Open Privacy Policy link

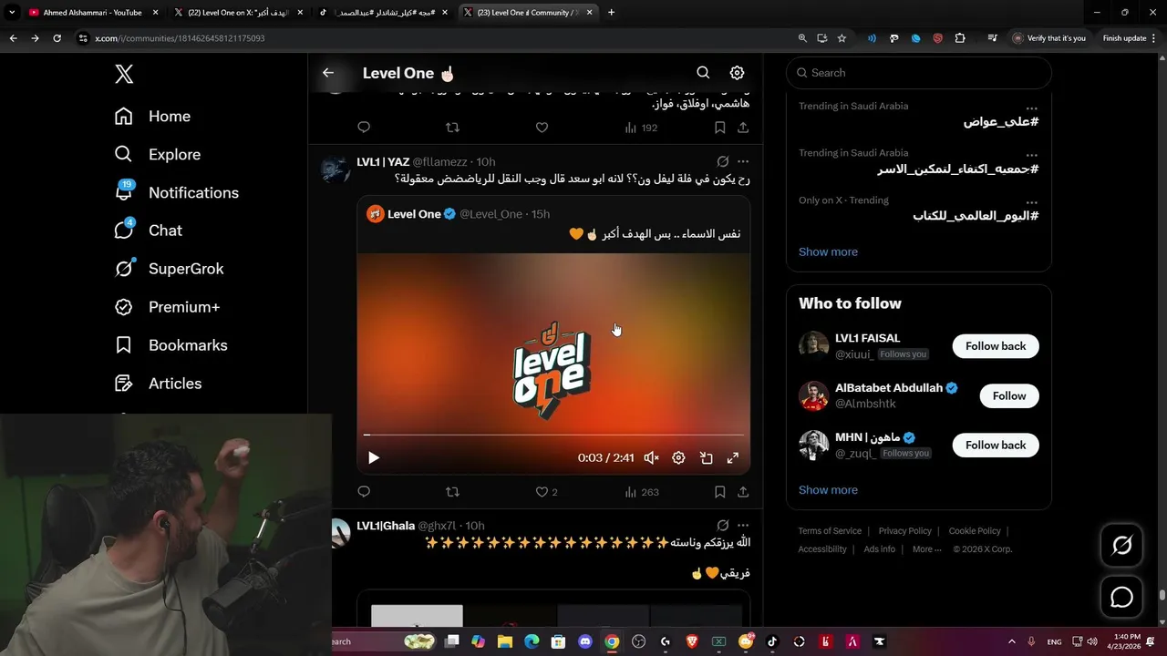coord(904,531)
